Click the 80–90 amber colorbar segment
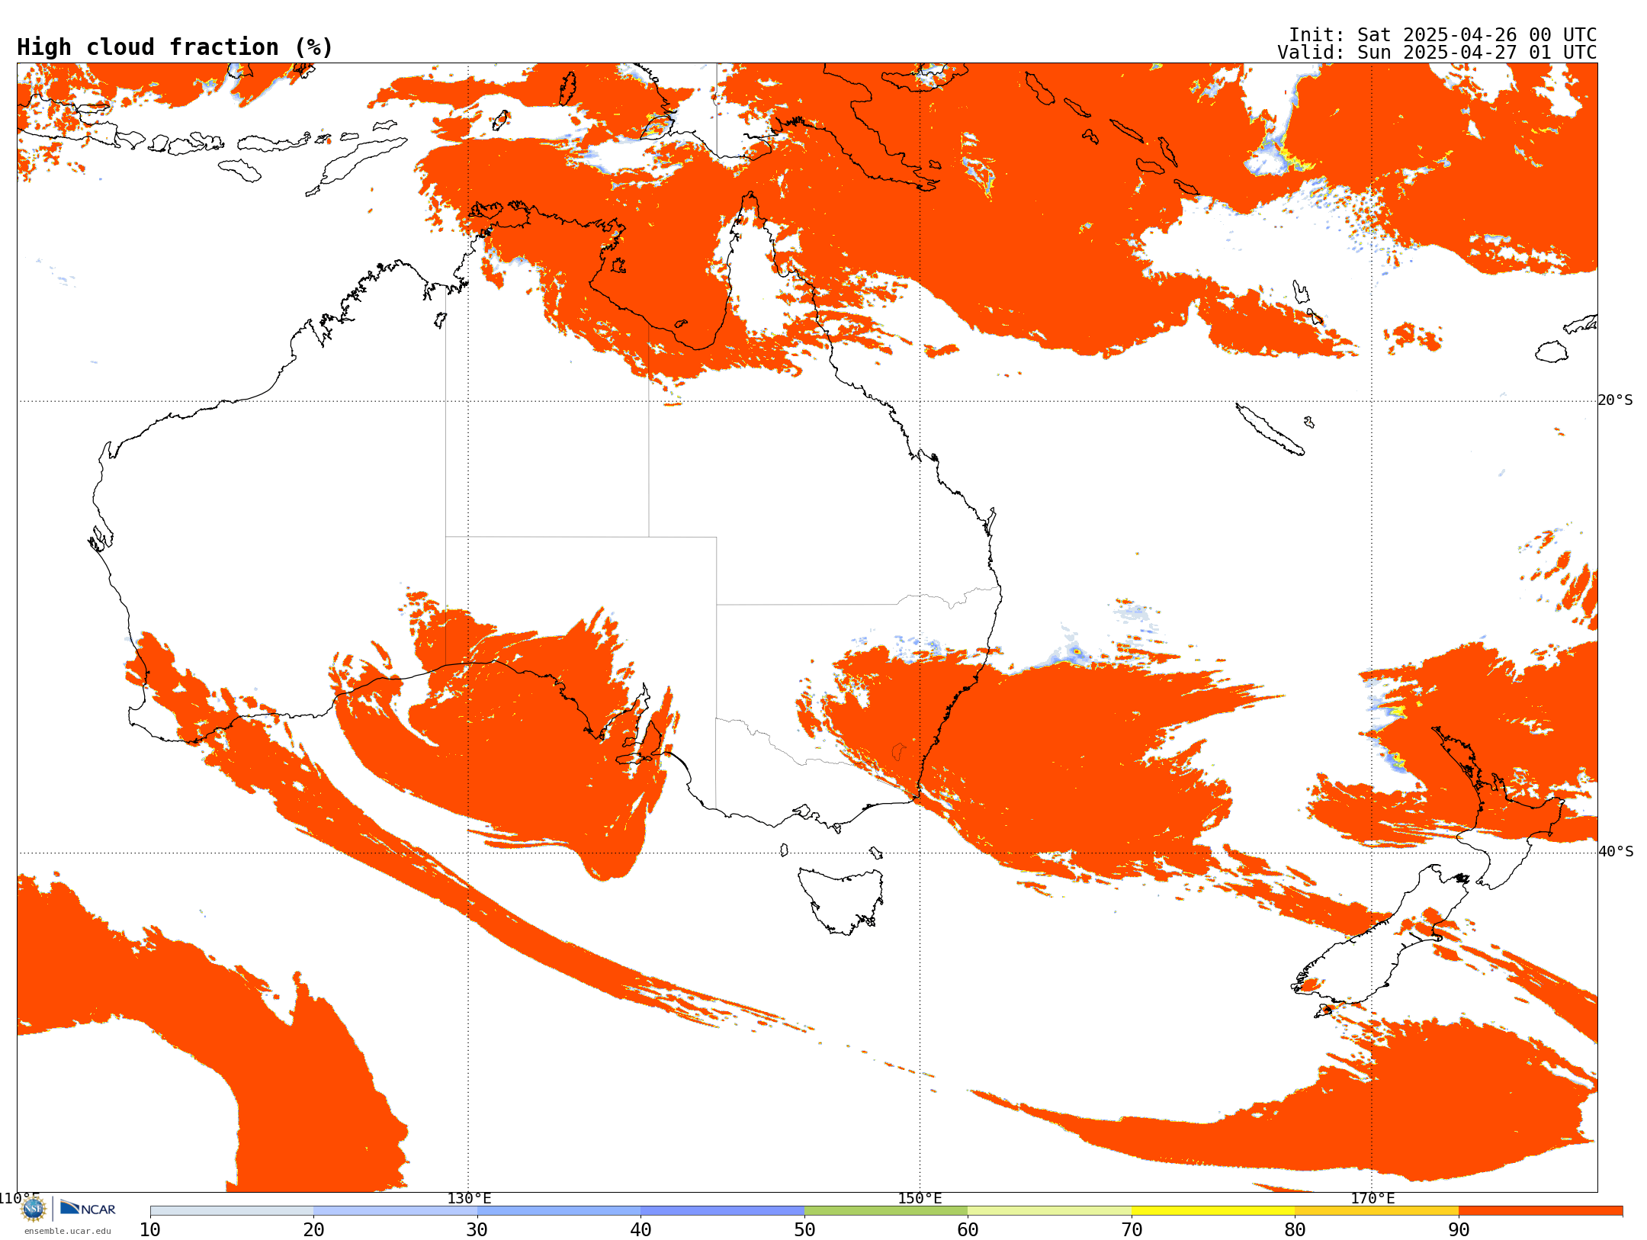Screen dimensions: 1647x1240 click(1376, 1211)
